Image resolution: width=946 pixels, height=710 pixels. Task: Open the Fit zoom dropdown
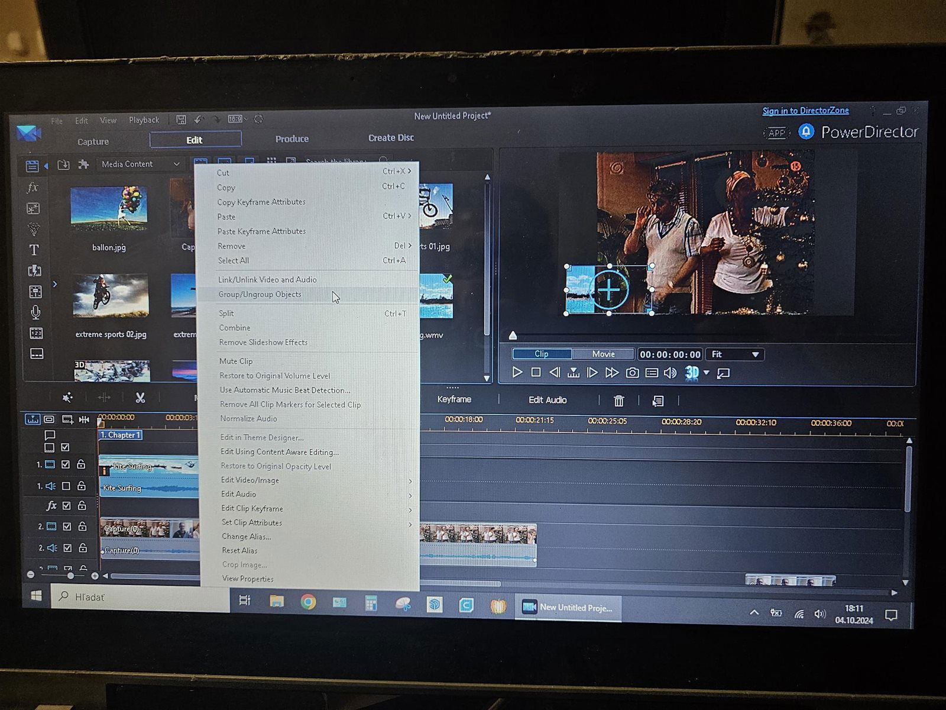click(735, 354)
